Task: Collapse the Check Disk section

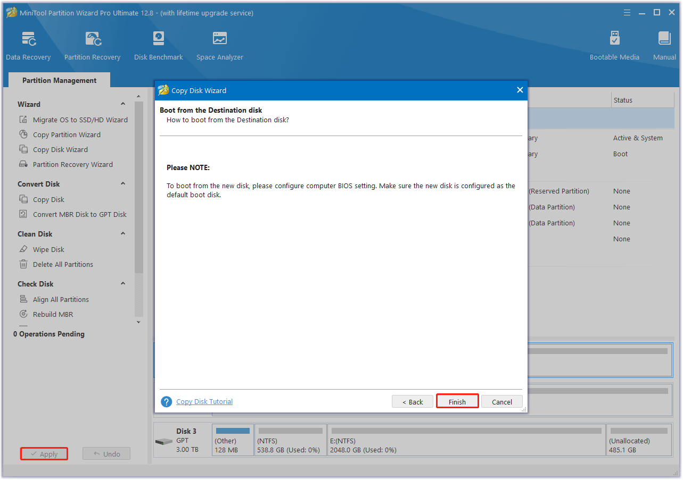Action: pyautogui.click(x=123, y=284)
